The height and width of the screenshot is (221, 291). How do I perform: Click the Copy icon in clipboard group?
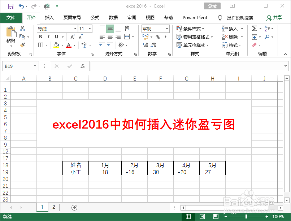pyautogui.click(x=22, y=37)
